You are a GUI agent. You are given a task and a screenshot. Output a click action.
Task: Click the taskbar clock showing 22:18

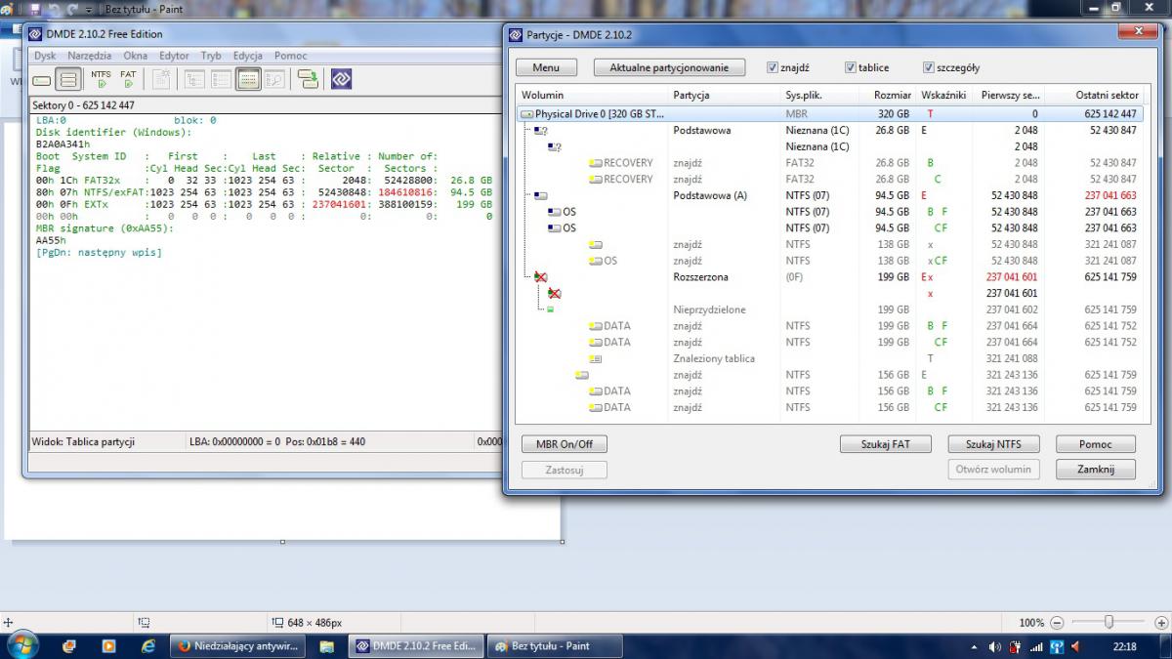coord(1124,646)
